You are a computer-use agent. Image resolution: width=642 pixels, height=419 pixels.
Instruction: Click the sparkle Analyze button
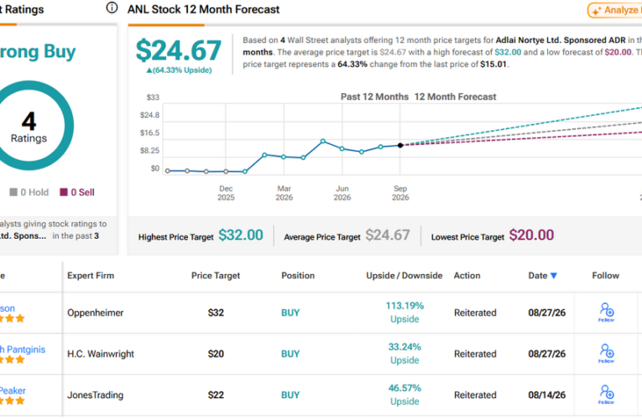click(x=614, y=10)
